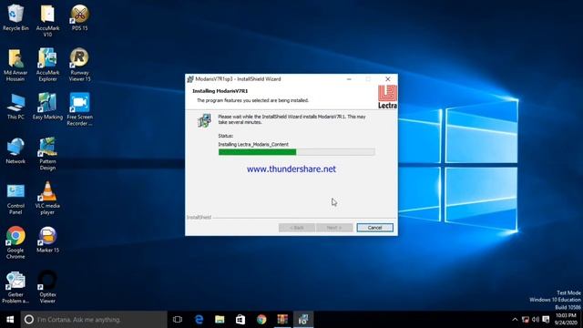Image resolution: width=583 pixels, height=328 pixels.
Task: Minimize the InstallShield Wizard window
Action: pyautogui.click(x=349, y=79)
